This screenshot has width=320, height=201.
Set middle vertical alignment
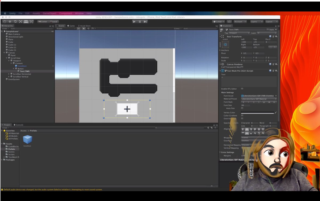(x=247, y=133)
